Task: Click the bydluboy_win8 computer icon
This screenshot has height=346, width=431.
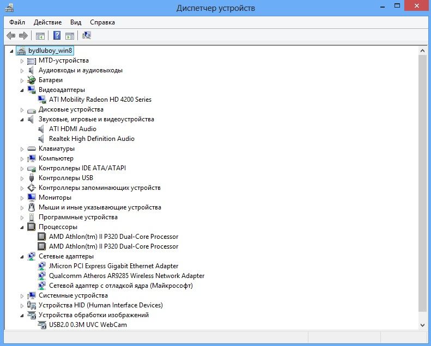Action: click(x=21, y=51)
